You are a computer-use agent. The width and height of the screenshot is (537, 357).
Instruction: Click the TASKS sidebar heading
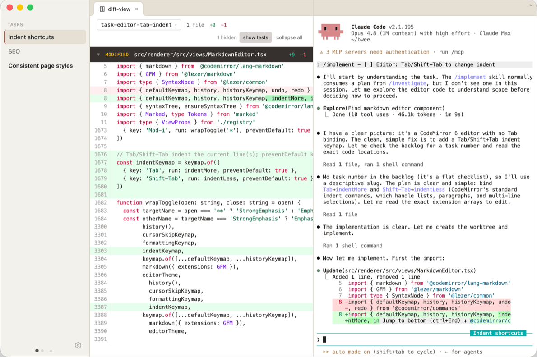(x=15, y=25)
